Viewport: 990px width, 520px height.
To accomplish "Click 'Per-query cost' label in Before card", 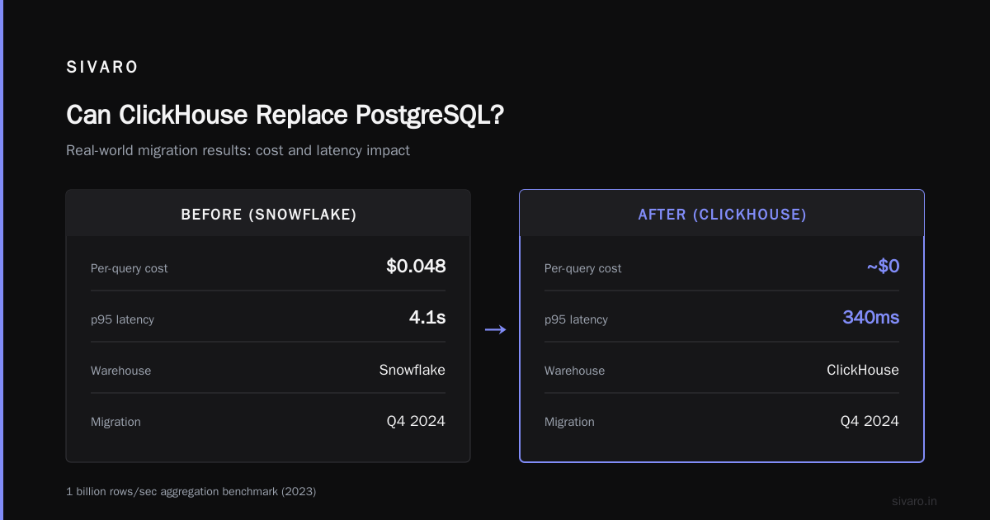I will point(130,268).
